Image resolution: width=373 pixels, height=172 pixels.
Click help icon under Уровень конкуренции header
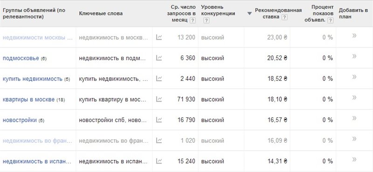(207, 21)
